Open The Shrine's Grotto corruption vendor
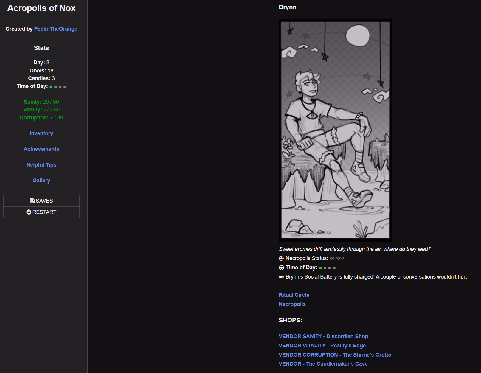Viewport: 481px width, 373px height. point(335,355)
